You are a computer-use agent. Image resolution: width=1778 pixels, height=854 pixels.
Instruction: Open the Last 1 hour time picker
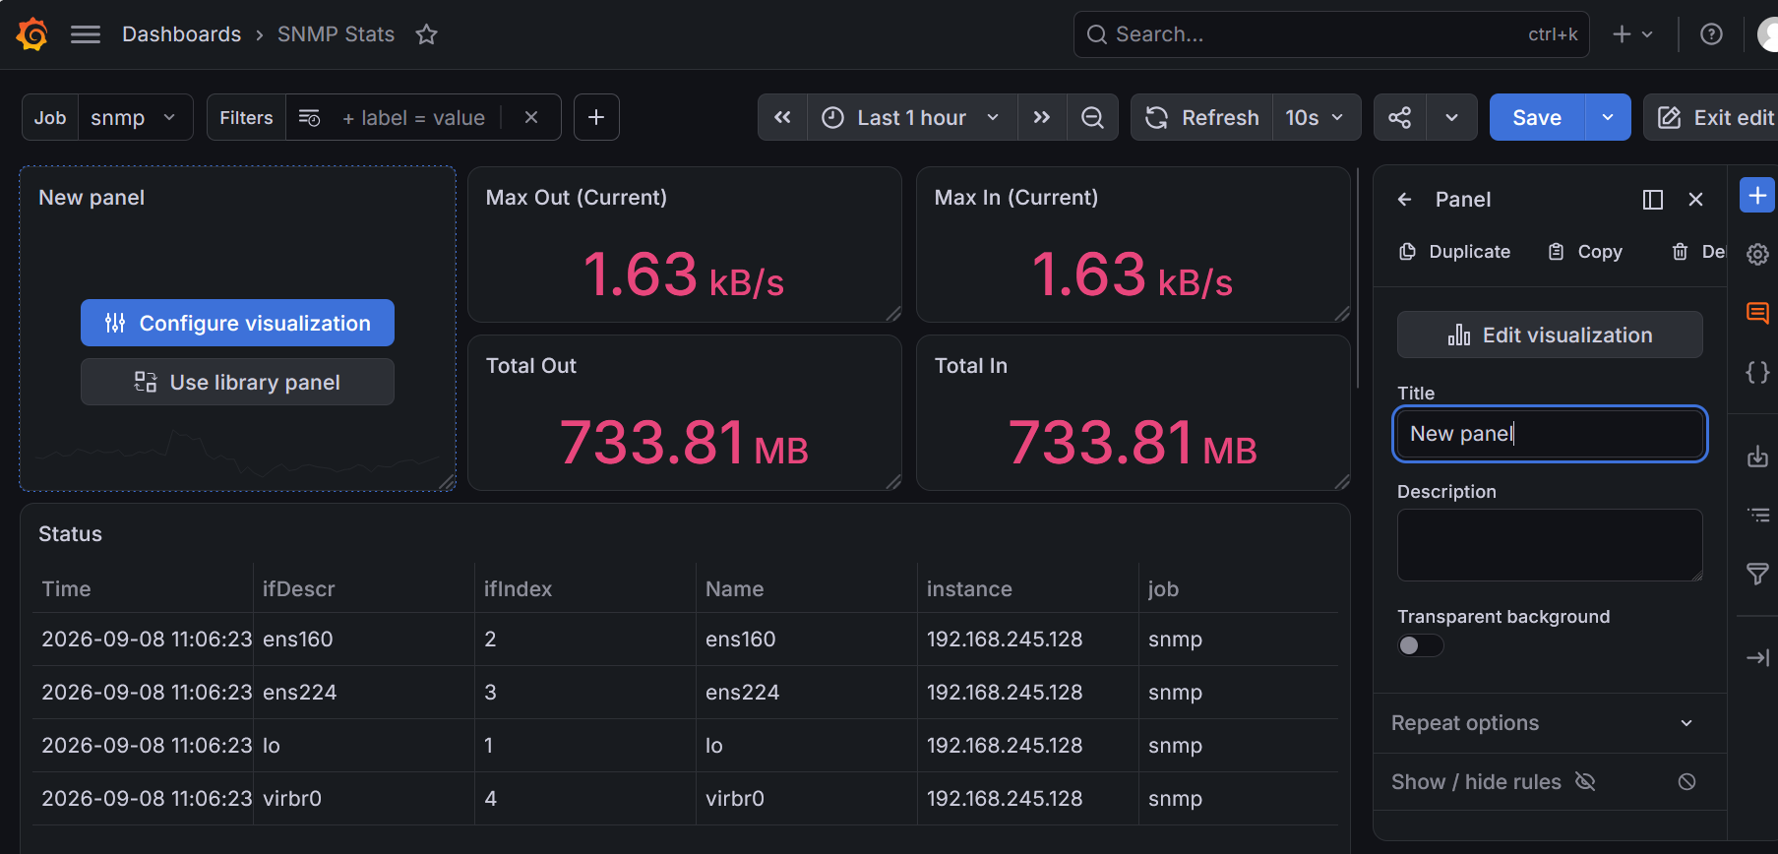click(x=912, y=117)
